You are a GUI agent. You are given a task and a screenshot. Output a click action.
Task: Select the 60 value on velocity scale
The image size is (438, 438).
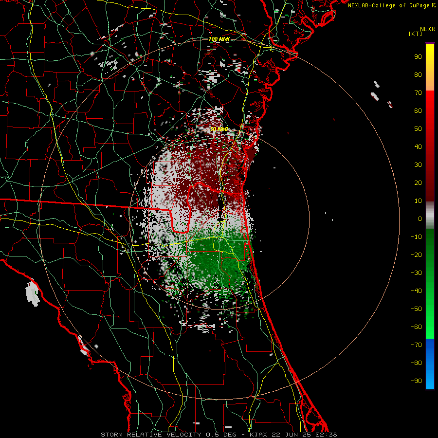418,111
